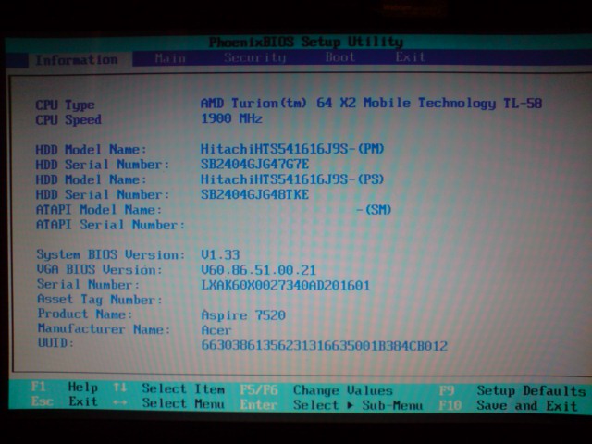Select serial number SB2404GJG47G7E
Viewport: 592px width, 444px height.
pyautogui.click(x=255, y=165)
